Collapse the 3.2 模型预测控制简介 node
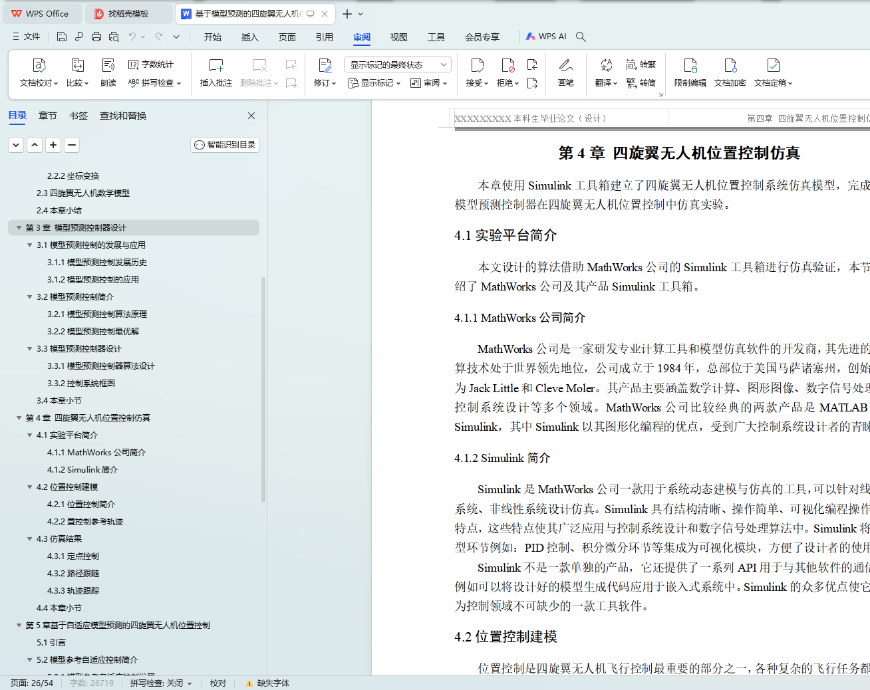Viewport: 870px width, 690px height. tap(29, 297)
